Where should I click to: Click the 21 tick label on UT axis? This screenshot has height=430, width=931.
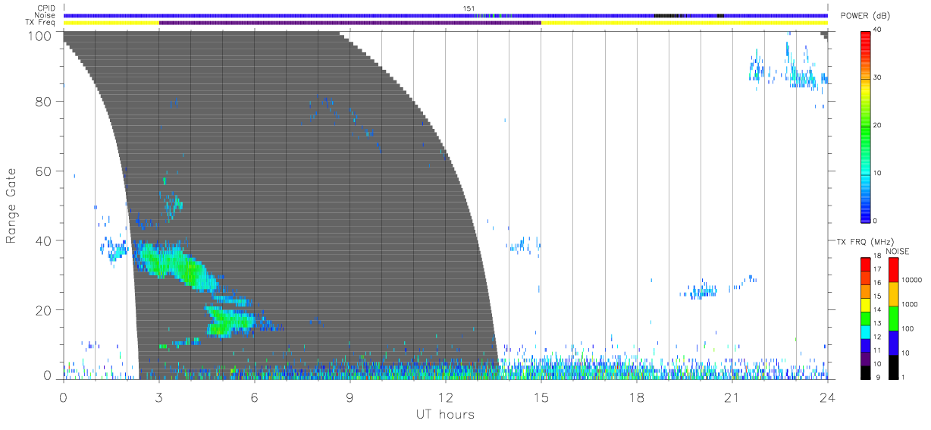732,397
